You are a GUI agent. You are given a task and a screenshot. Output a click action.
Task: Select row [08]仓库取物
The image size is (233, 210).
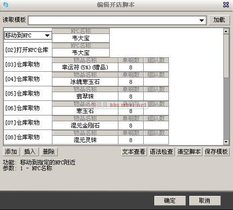tap(28, 137)
